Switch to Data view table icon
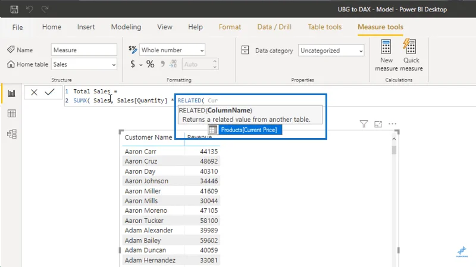476x267 pixels. click(x=11, y=114)
